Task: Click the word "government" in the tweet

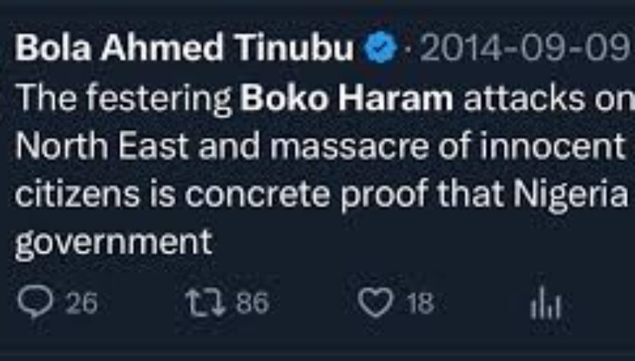Action: tap(113, 243)
